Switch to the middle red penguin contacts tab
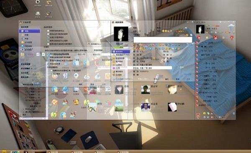The image size is (251, 153). 215,38
